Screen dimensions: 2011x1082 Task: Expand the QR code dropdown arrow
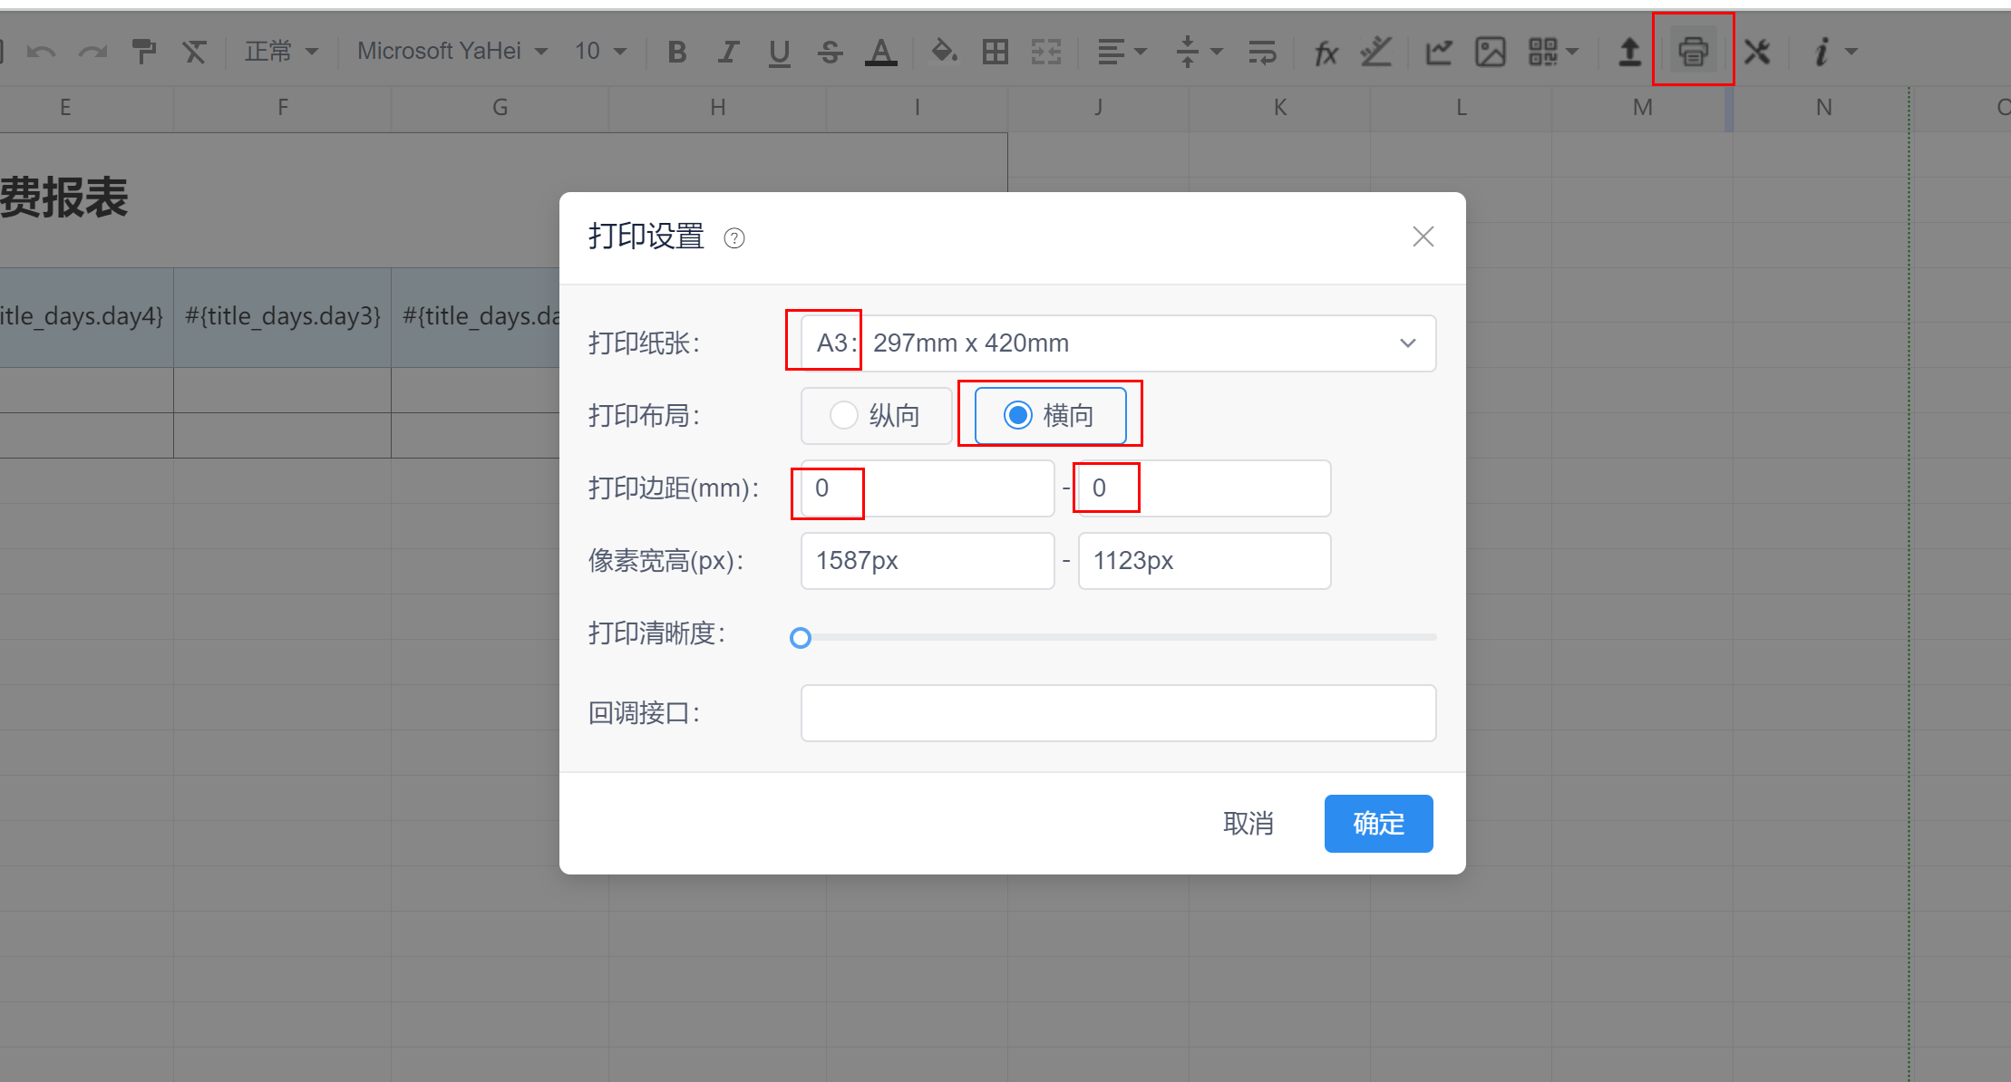1572,52
